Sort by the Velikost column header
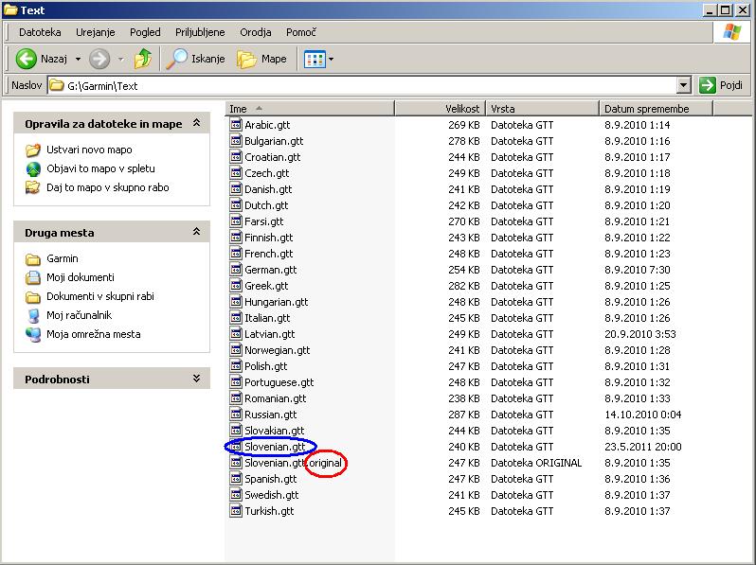 tap(441, 109)
